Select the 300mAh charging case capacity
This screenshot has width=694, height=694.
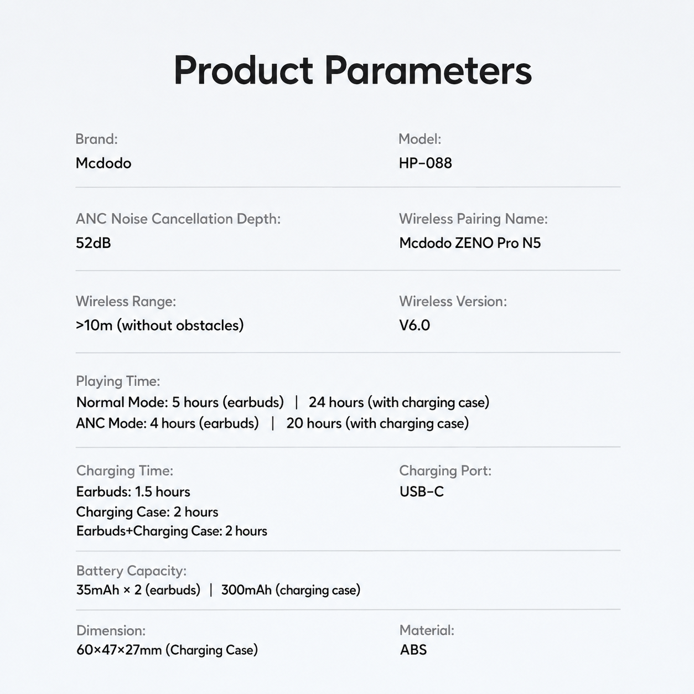tap(291, 590)
